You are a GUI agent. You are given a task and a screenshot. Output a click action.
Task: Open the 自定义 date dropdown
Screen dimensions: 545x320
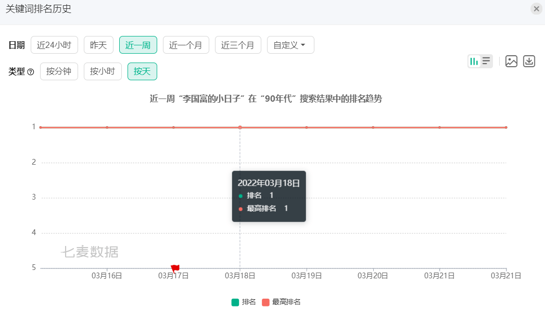point(290,45)
